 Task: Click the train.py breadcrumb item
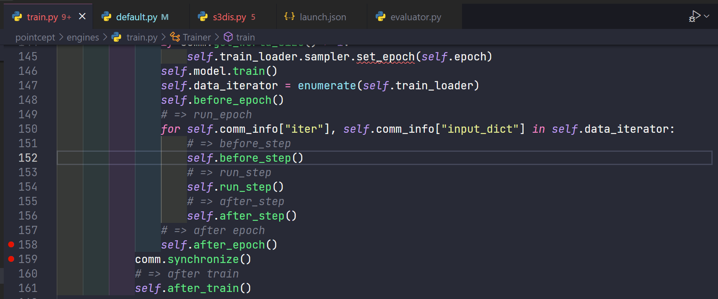pos(142,37)
